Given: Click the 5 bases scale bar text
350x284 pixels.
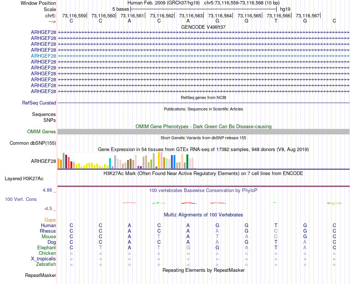Looking at the screenshot, I should tap(120, 9).
